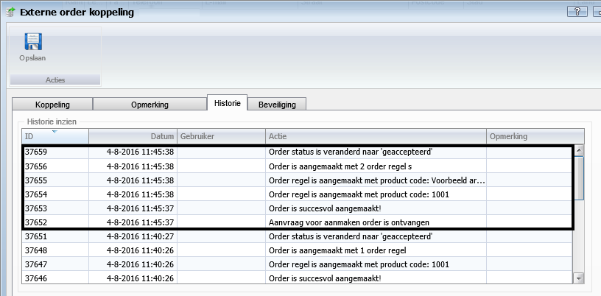Image resolution: width=601 pixels, height=296 pixels.
Task: Open the Koppeling tab
Action: [x=52, y=105]
